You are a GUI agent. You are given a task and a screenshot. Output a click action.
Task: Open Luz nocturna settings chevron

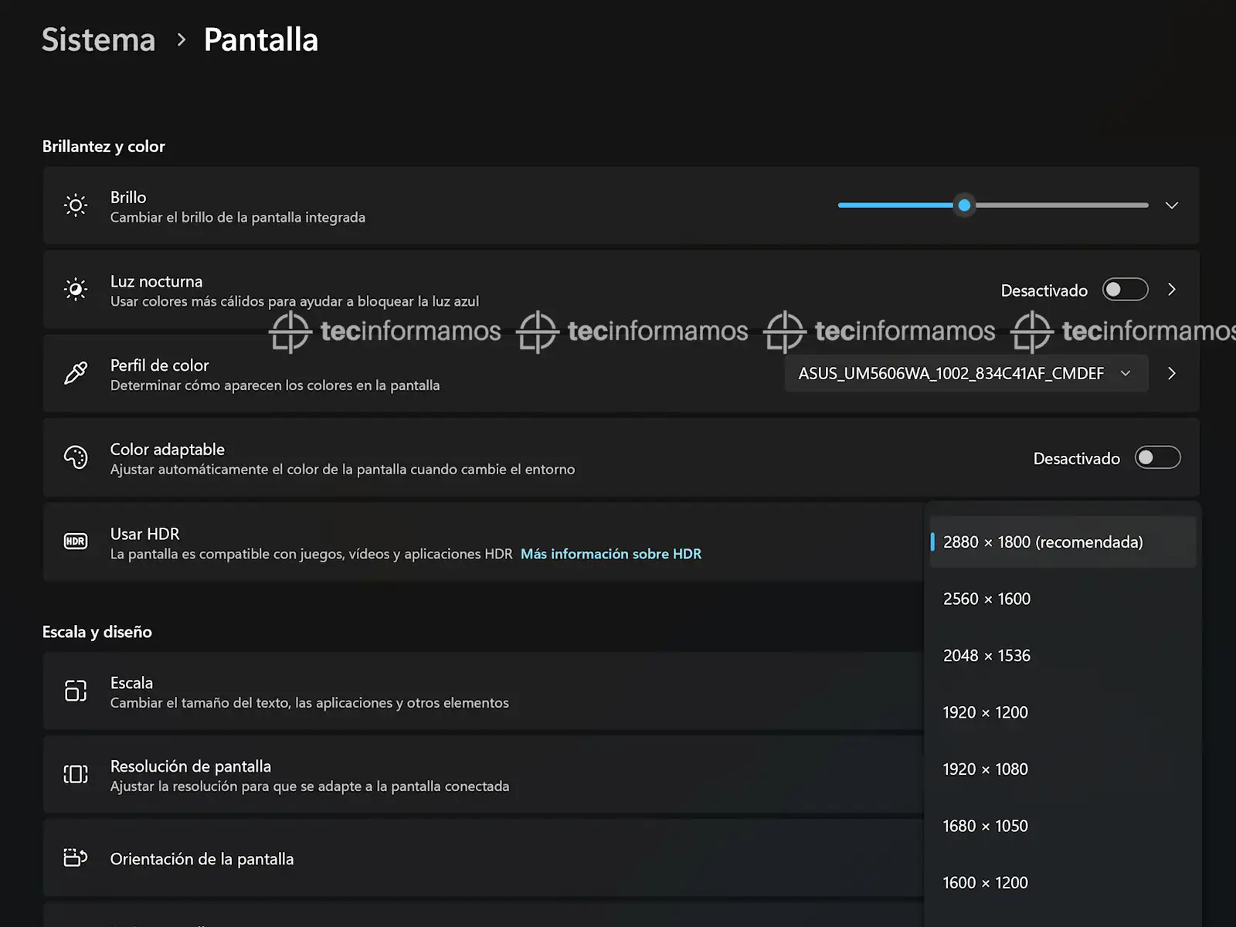1171,290
